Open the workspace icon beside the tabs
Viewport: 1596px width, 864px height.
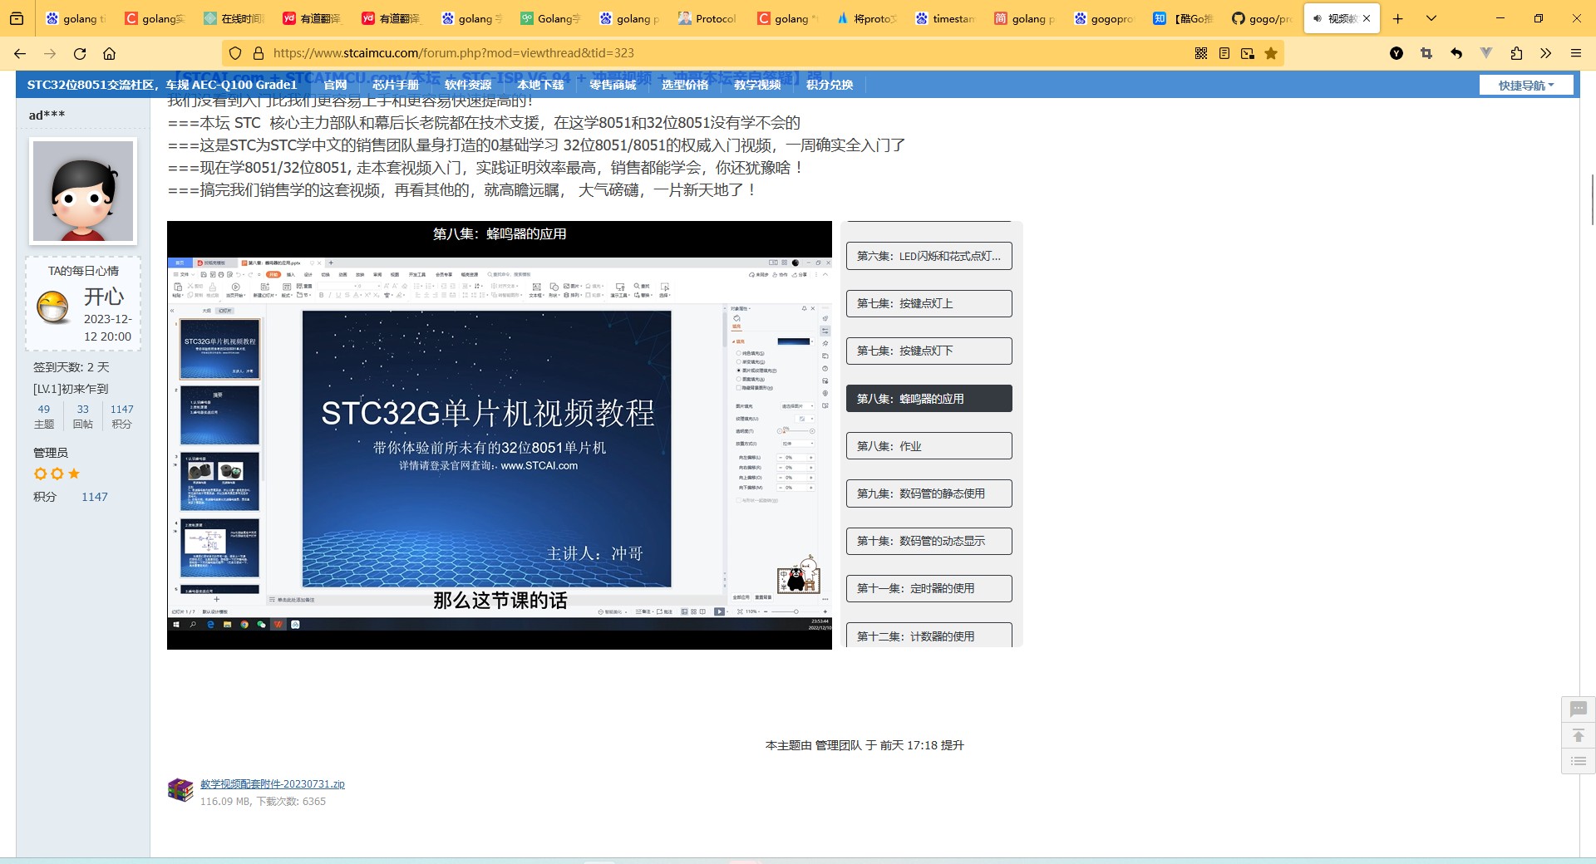click(17, 18)
